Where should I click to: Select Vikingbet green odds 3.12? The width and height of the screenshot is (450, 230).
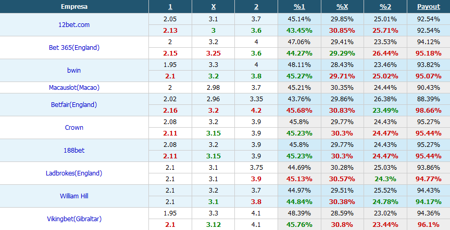click(x=213, y=225)
